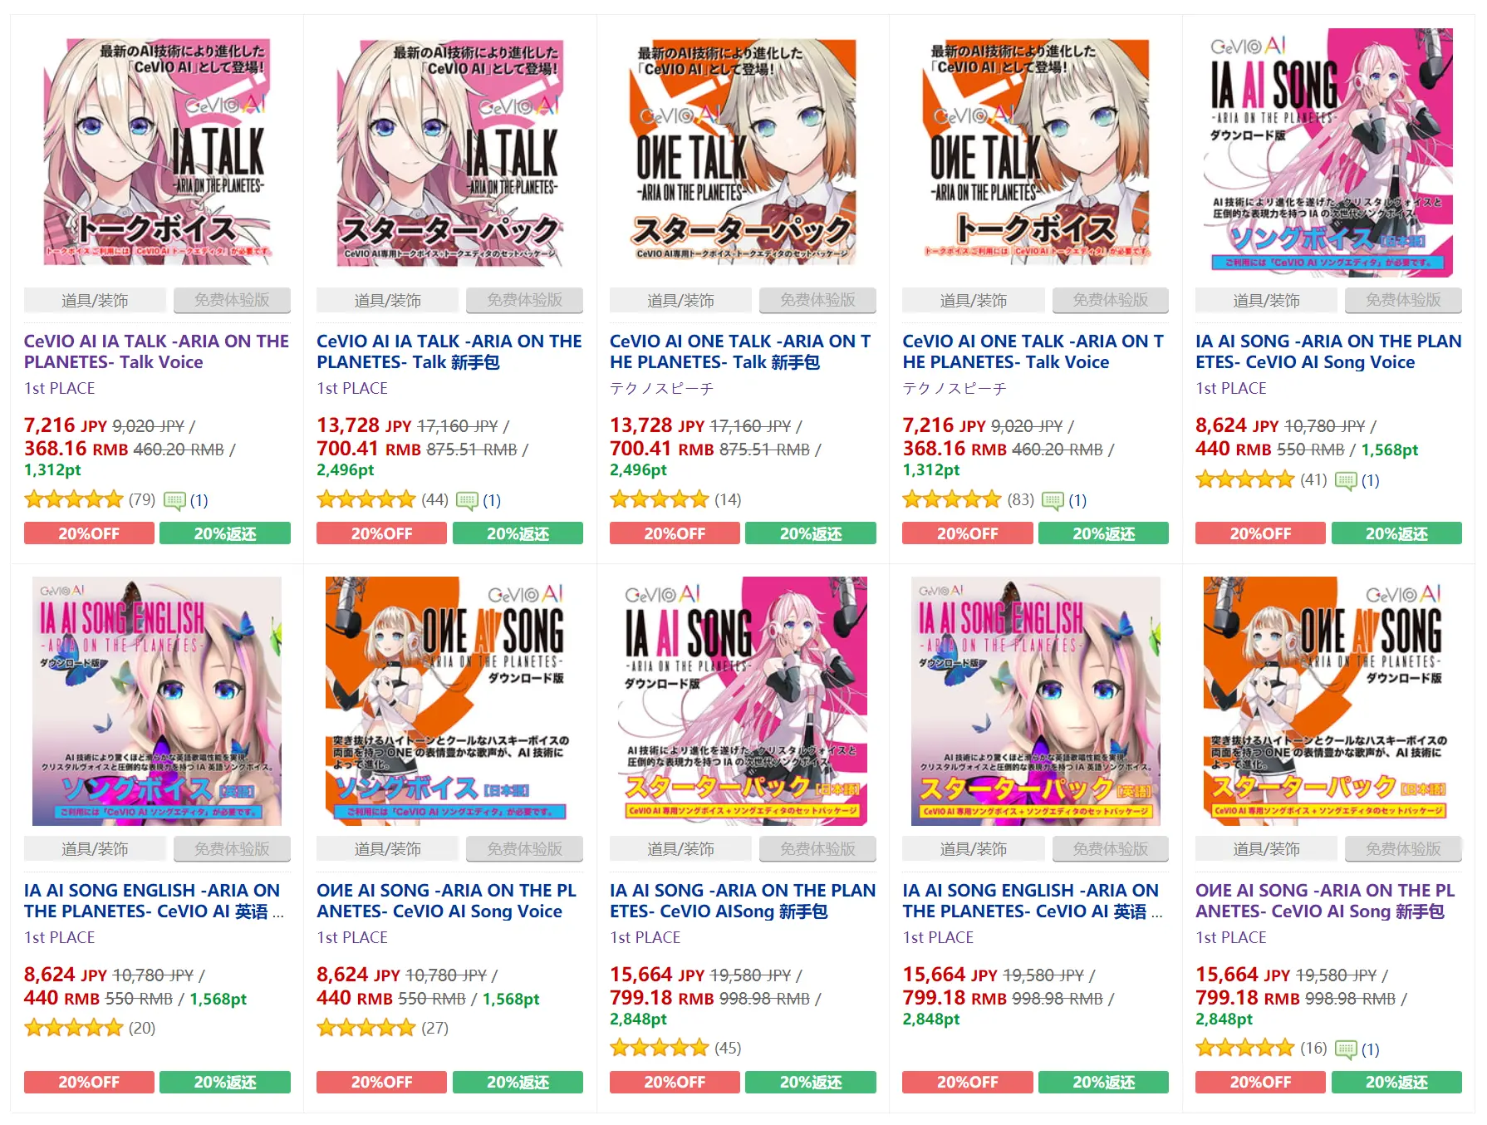The width and height of the screenshot is (1487, 1125).
Task: Click テクノスピーチ maker link under ONE TALK Talk Voice
Action: coord(955,388)
